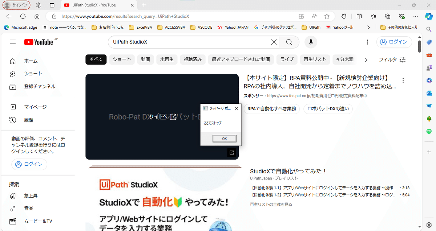
Task: Select the 未再生 filter chip
Action: (x=167, y=59)
